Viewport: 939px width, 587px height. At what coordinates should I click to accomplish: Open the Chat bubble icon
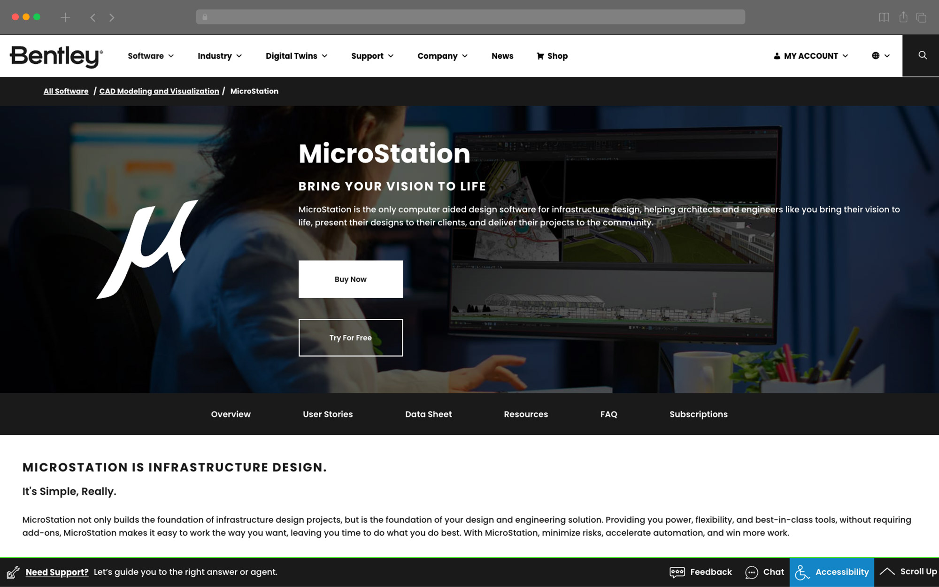point(752,572)
